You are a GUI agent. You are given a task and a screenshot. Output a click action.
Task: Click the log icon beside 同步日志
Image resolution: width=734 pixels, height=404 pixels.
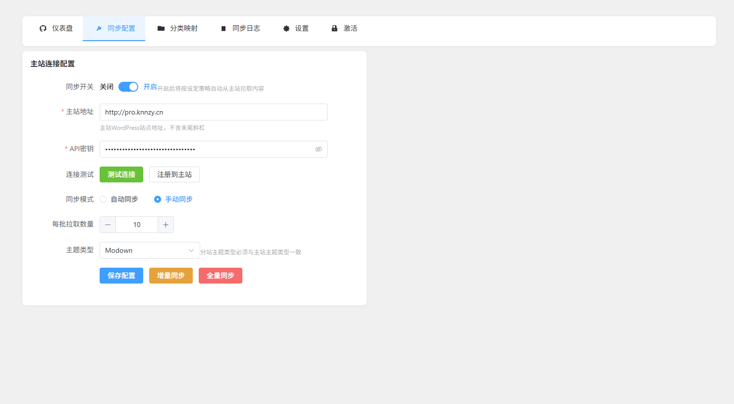click(224, 29)
